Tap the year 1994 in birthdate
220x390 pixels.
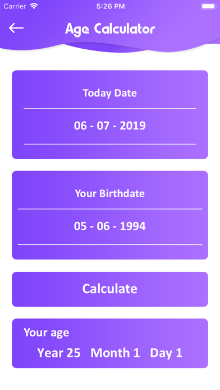click(132, 226)
